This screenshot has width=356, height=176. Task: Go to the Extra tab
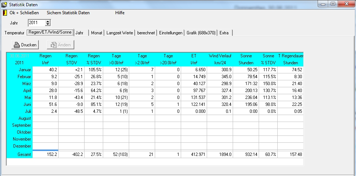point(224,33)
